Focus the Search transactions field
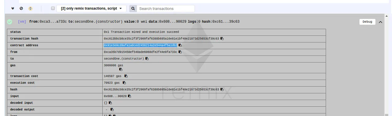The image size is (392, 116). [x=165, y=9]
